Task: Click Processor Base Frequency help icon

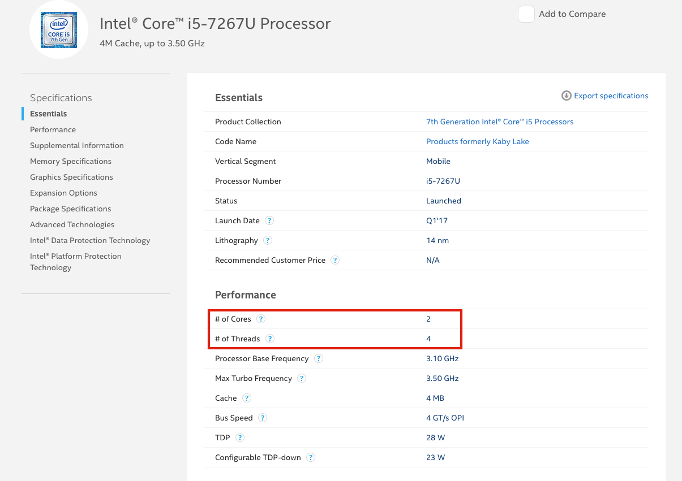Action: tap(319, 358)
